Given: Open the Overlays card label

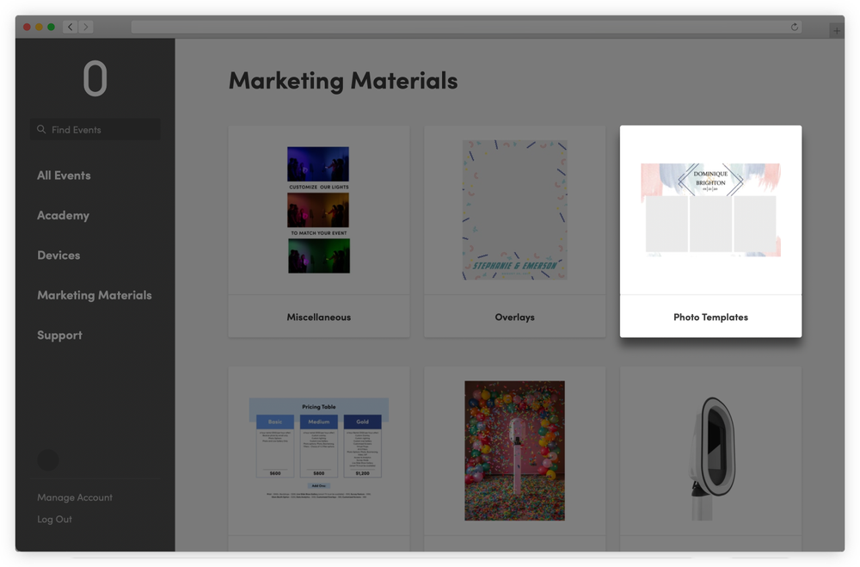Looking at the screenshot, I should pyautogui.click(x=514, y=317).
